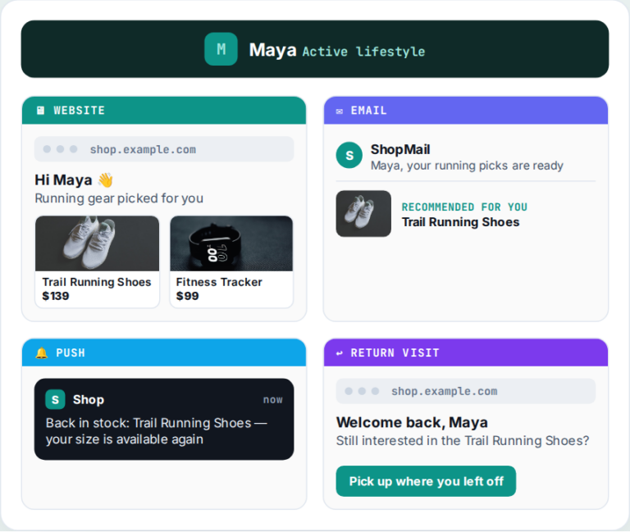Open the Trail Running Shoes product image
Screen dimensions: 630x532
[98, 243]
